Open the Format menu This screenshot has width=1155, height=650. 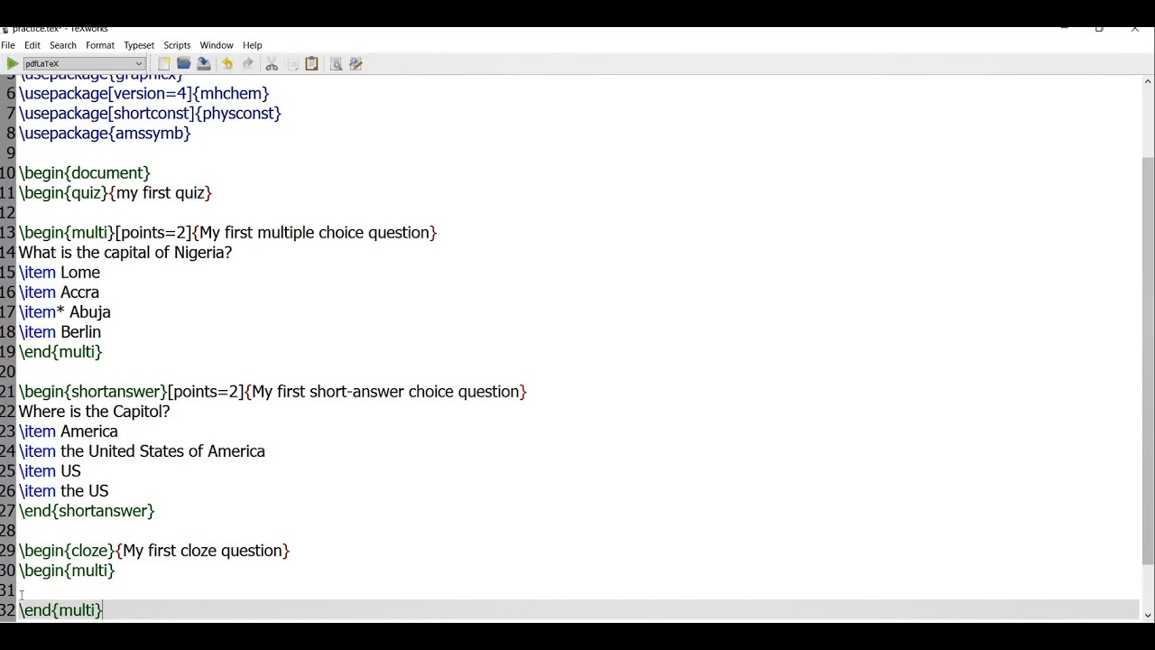click(100, 45)
